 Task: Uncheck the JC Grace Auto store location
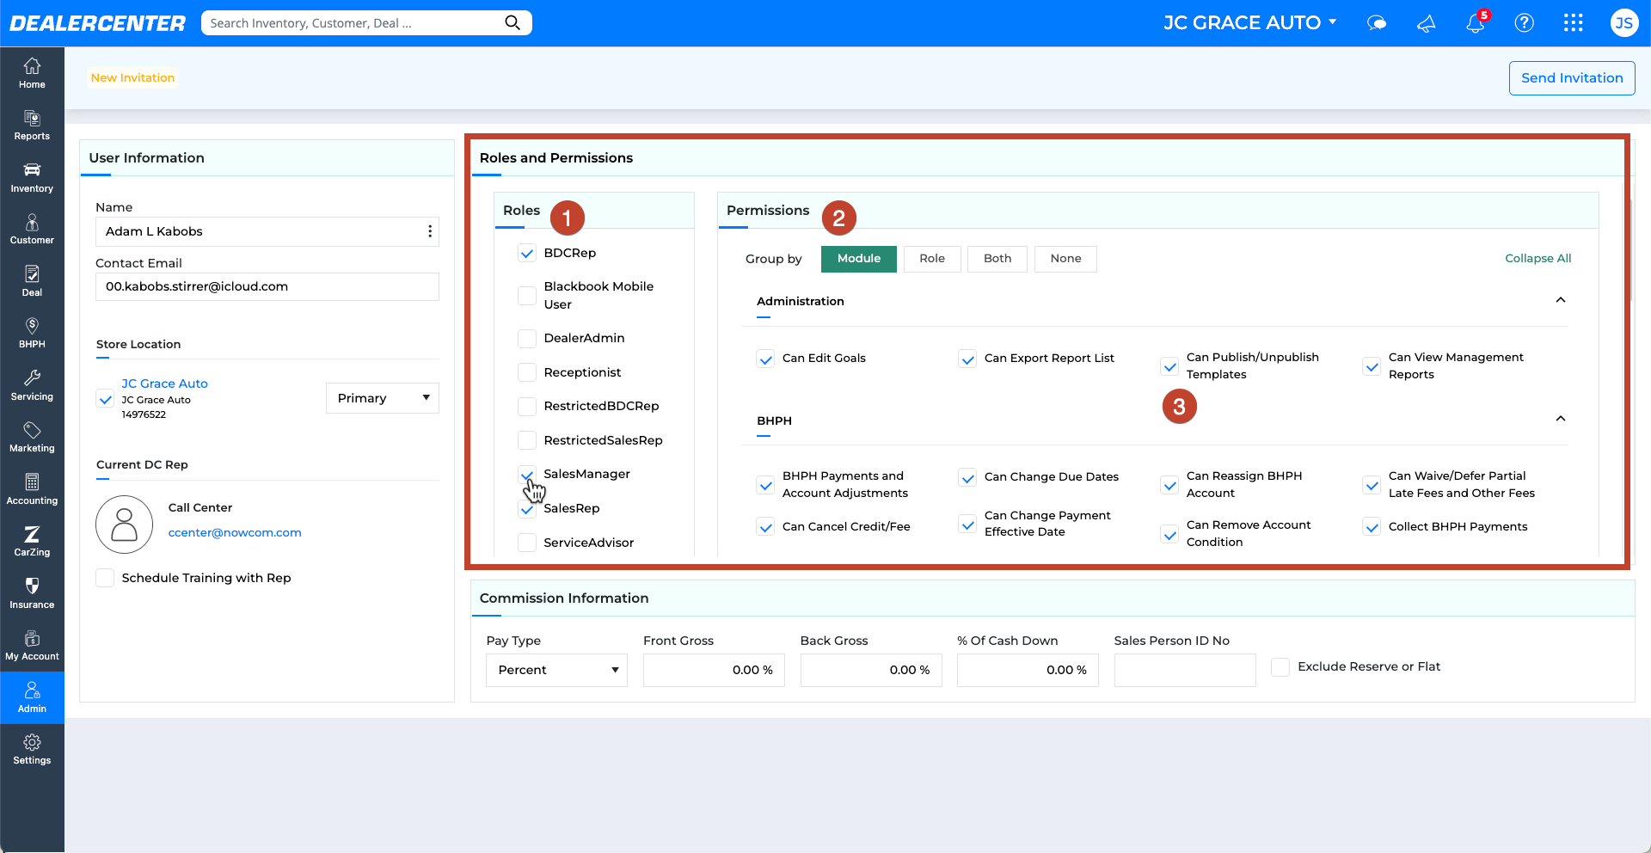click(x=105, y=399)
